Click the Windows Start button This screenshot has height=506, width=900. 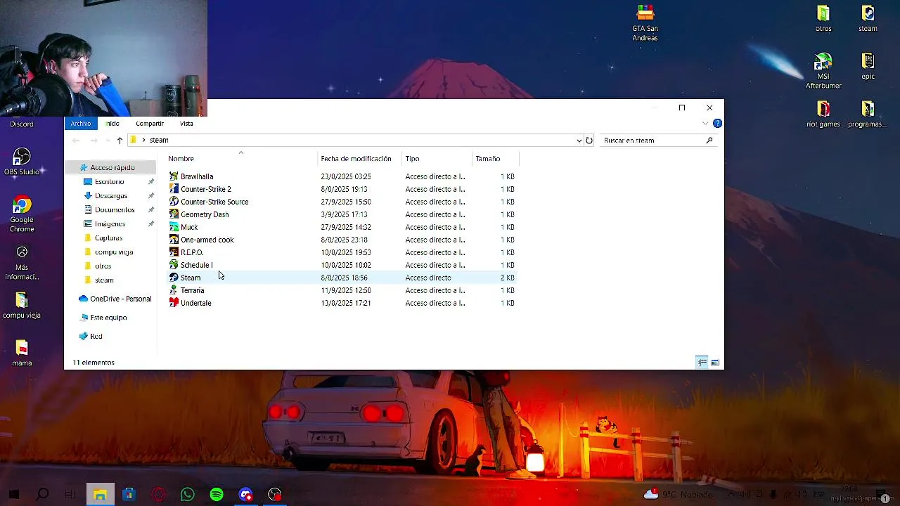pyautogui.click(x=13, y=495)
